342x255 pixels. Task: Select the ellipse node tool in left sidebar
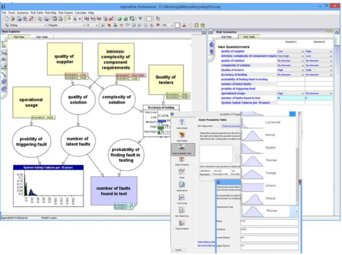pos(4,81)
